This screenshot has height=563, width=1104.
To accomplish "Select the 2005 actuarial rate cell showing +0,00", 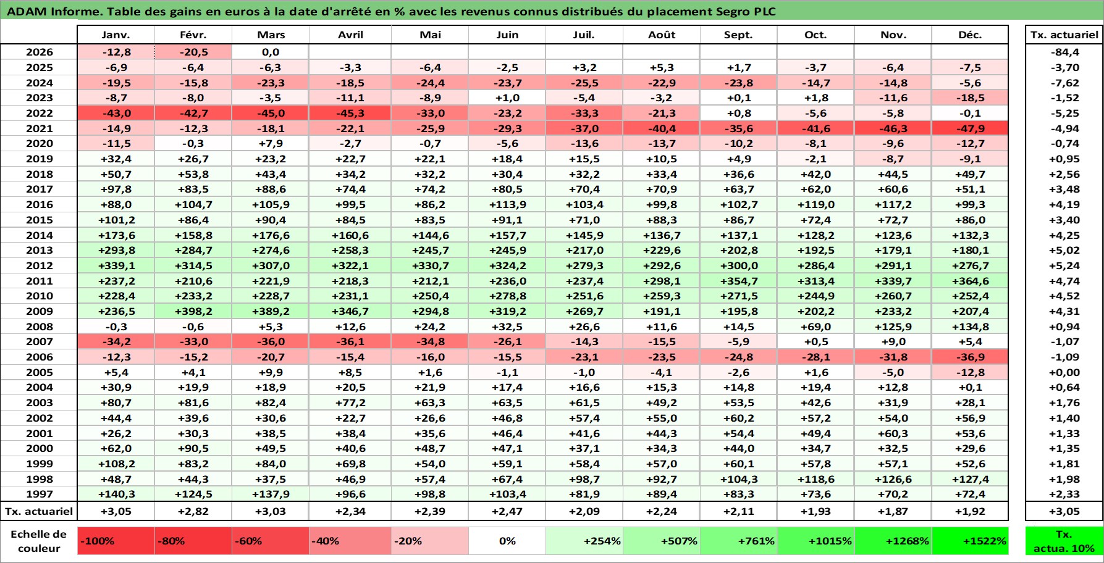I will click(x=1064, y=372).
